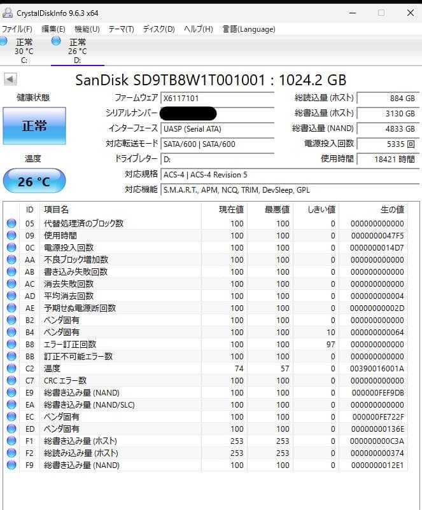Click the supported features field with S.M.A.R.T.
This screenshot has width=422, height=510.
pos(290,190)
